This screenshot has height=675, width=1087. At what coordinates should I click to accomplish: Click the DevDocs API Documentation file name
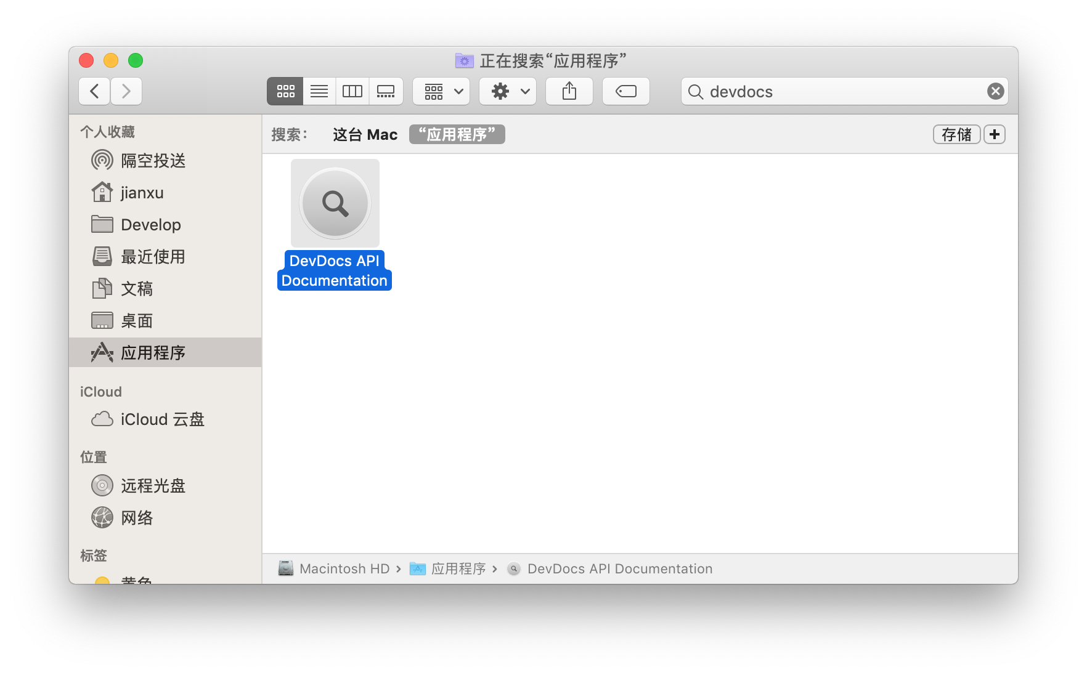tap(335, 270)
